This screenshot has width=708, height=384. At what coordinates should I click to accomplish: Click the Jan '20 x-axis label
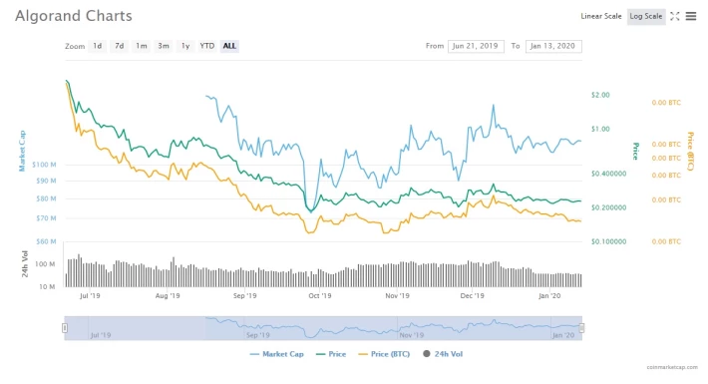tap(549, 296)
